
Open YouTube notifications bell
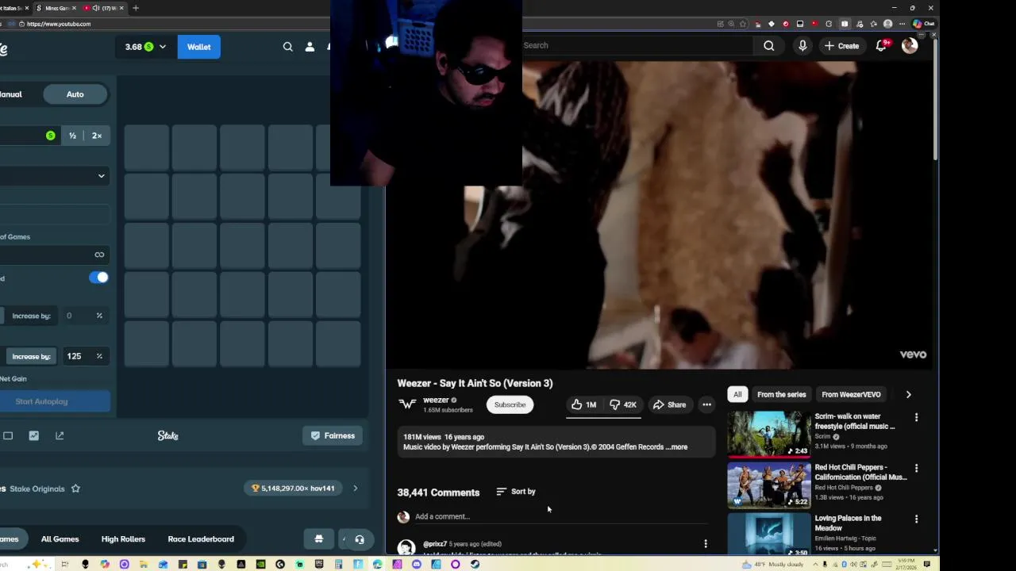(x=882, y=46)
